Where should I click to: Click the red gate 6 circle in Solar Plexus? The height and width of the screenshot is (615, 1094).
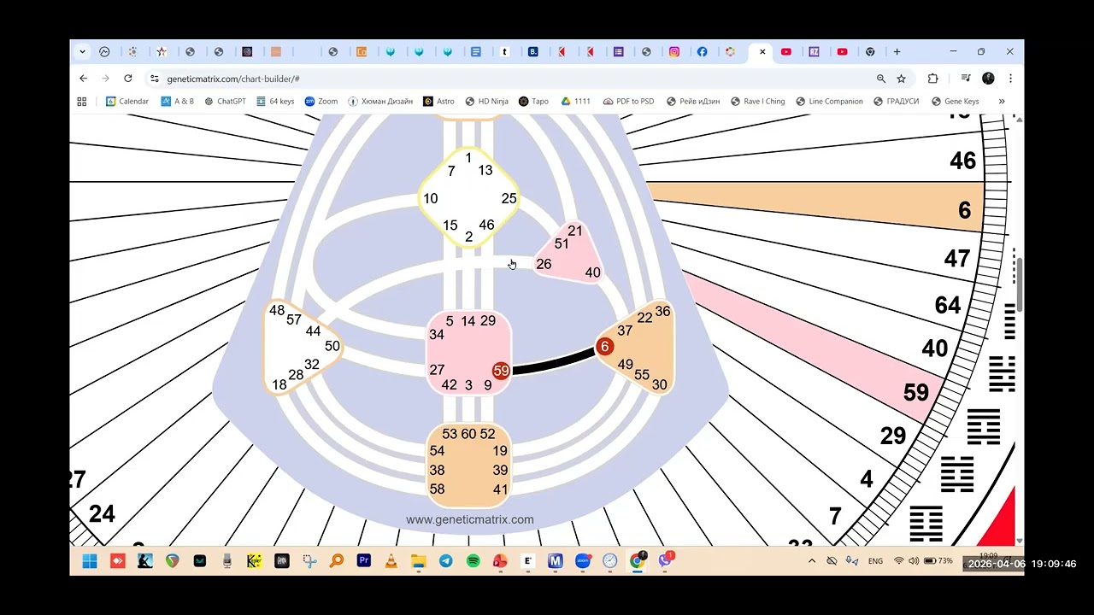point(604,346)
